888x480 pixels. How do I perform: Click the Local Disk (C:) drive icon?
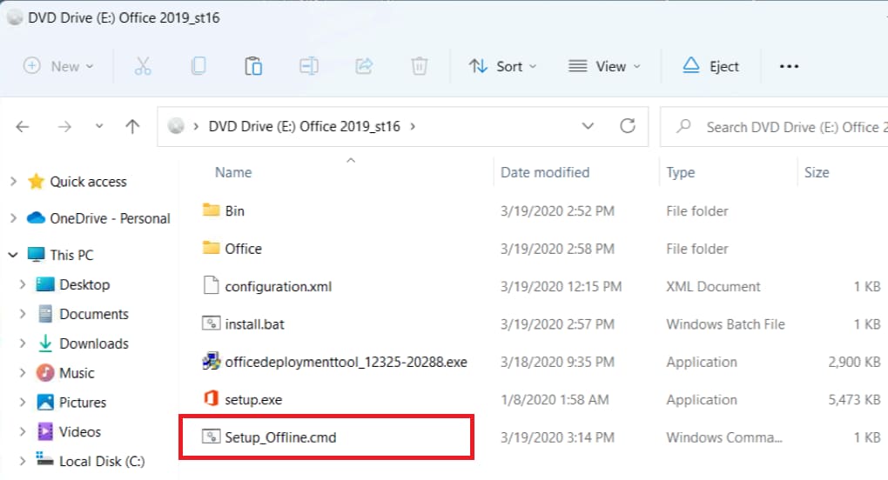click(x=45, y=458)
